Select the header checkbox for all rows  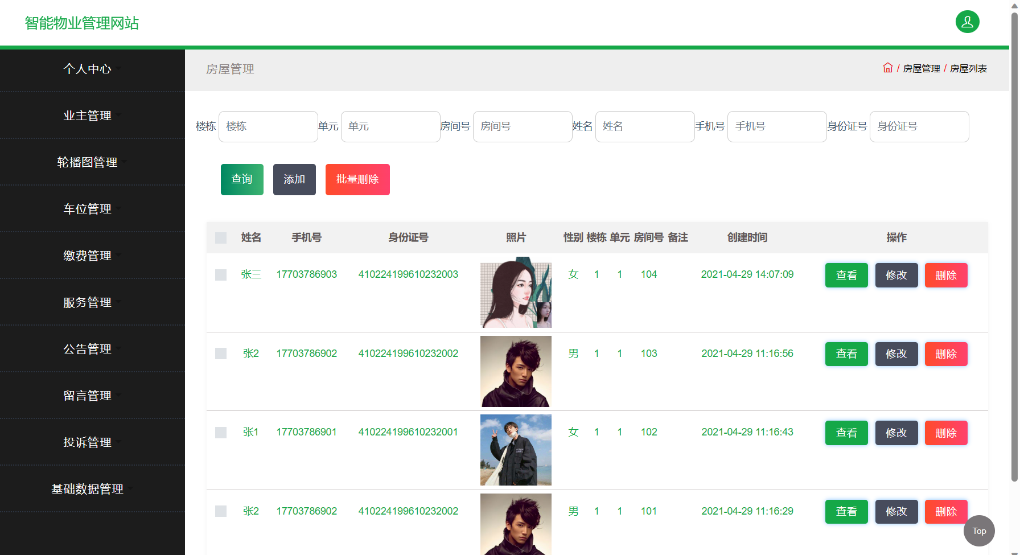[221, 238]
